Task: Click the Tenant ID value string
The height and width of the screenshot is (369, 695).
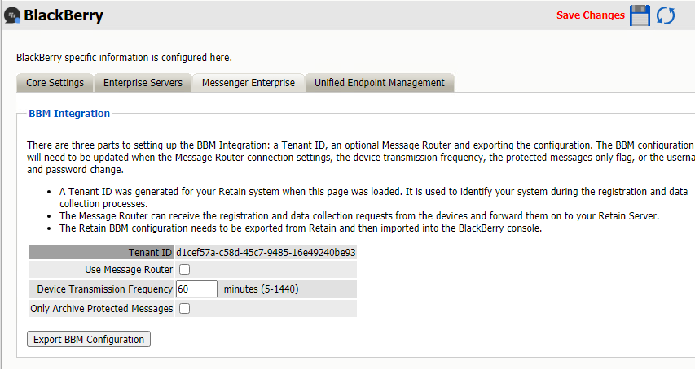Action: 266,253
